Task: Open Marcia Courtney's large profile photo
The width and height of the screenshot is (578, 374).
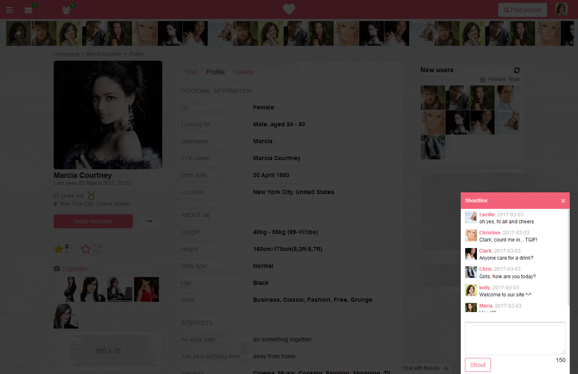Action: point(108,115)
